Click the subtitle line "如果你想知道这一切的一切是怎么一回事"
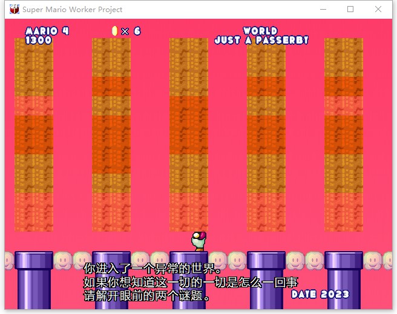 191,282
